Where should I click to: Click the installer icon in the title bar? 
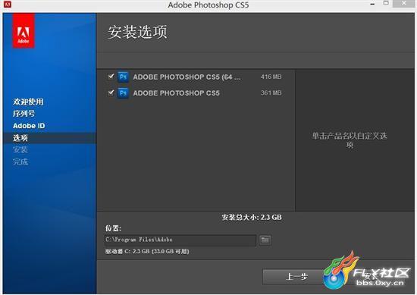click(x=8, y=4)
